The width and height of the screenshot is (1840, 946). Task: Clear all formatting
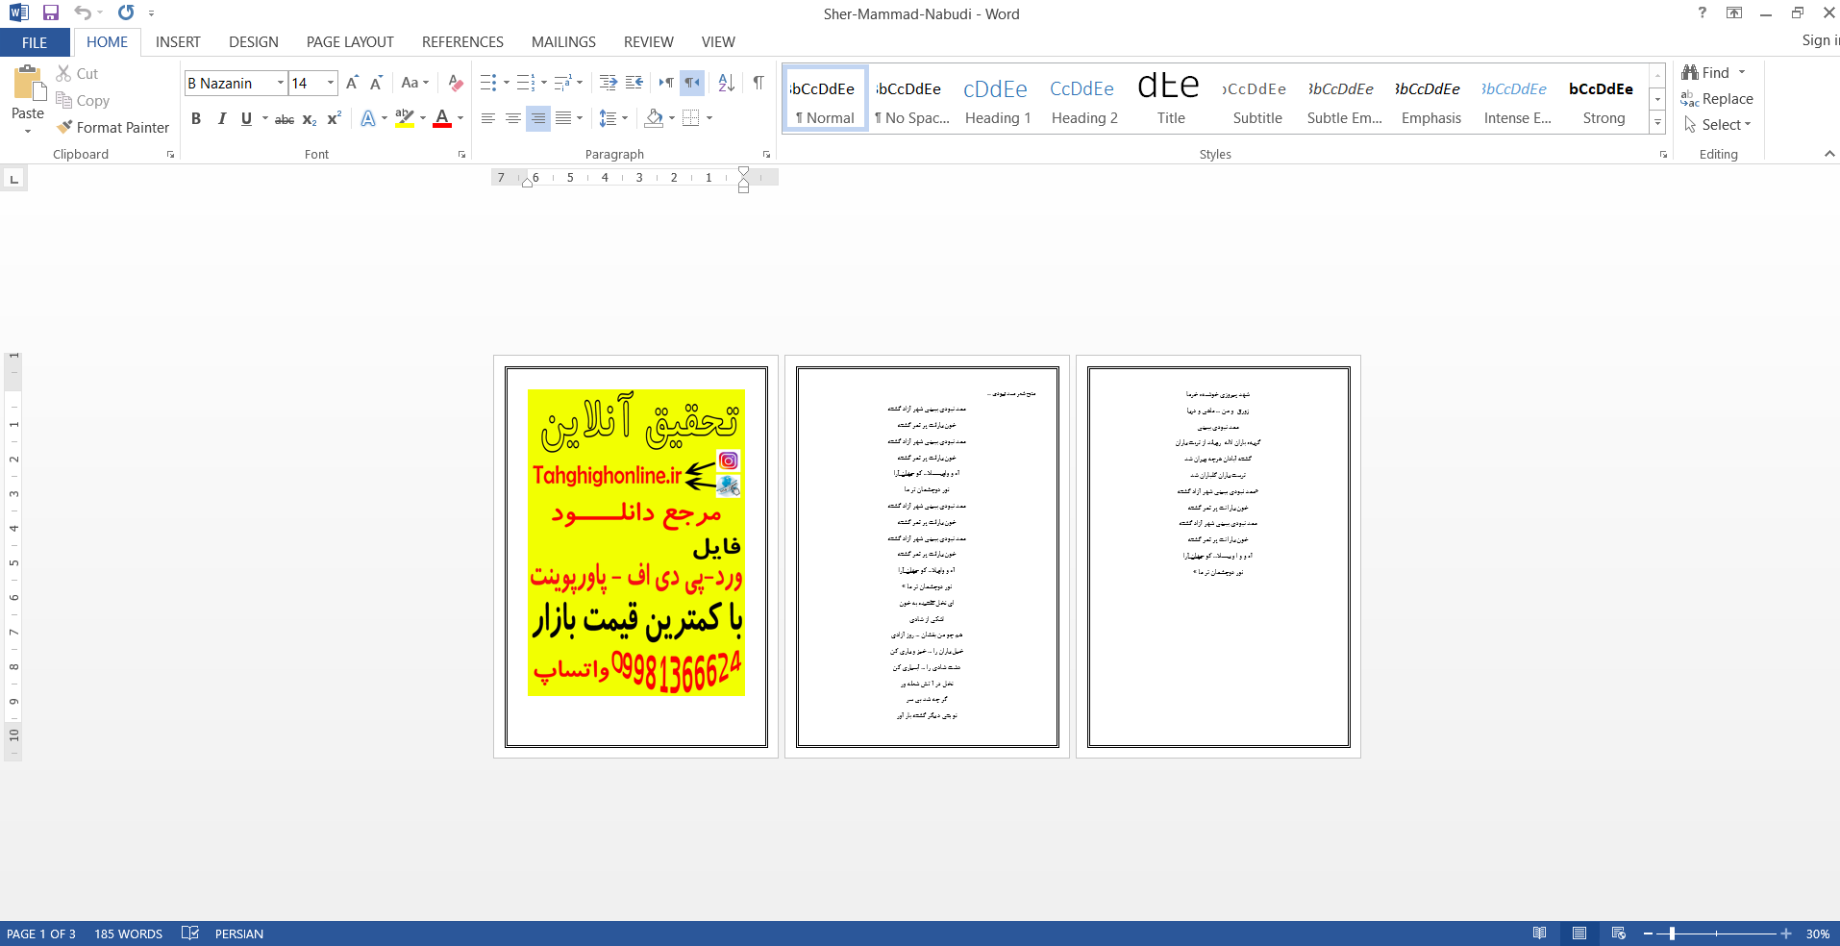(456, 84)
